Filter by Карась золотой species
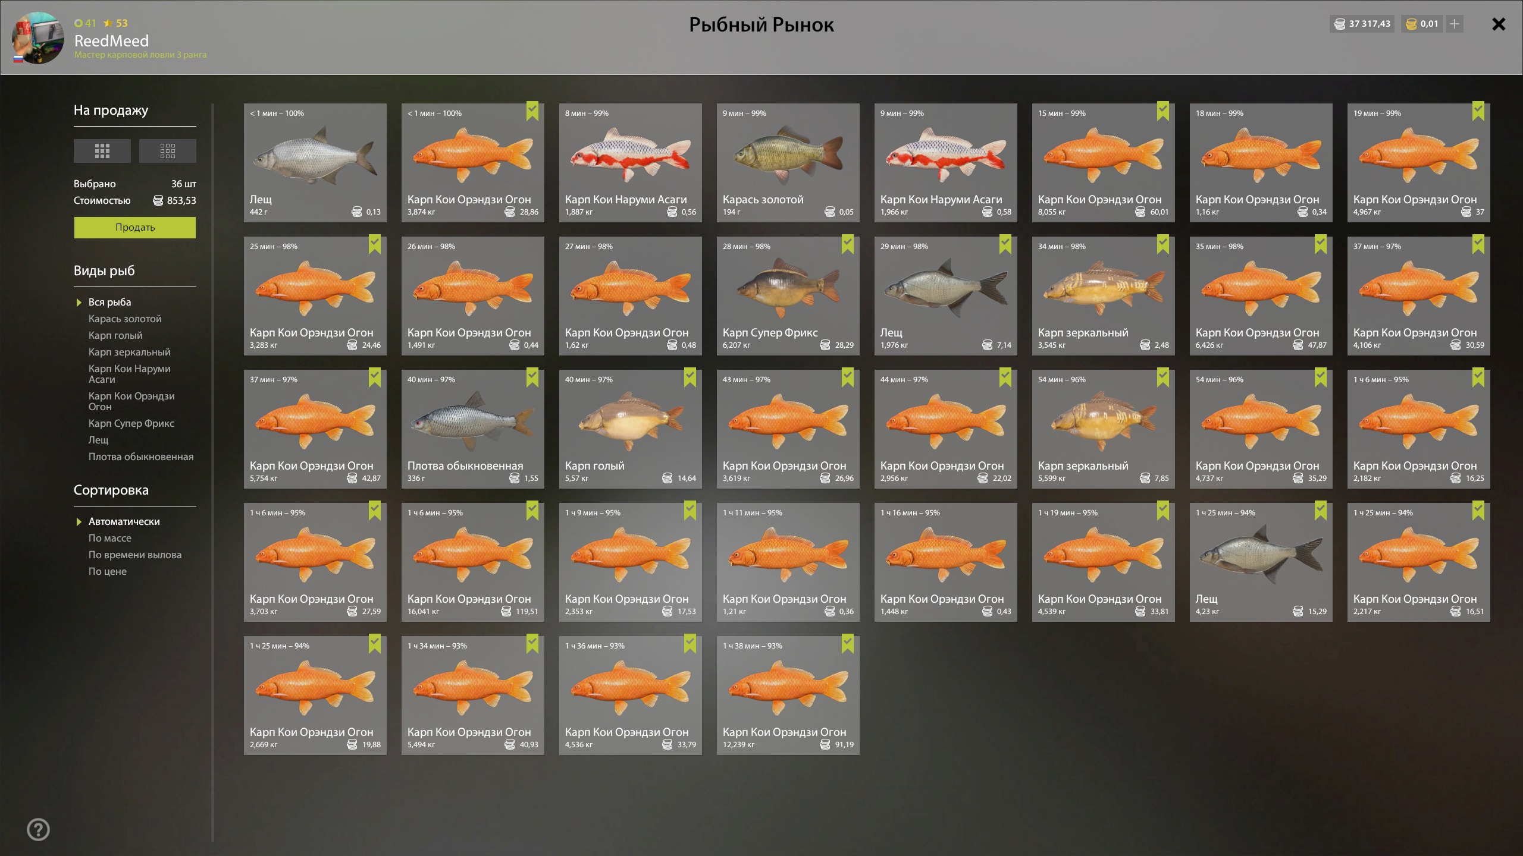1523x856 pixels. (125, 319)
